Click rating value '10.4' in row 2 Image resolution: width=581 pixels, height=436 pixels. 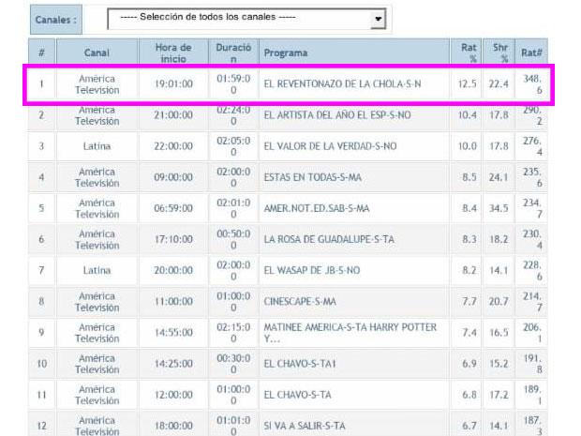tap(467, 115)
